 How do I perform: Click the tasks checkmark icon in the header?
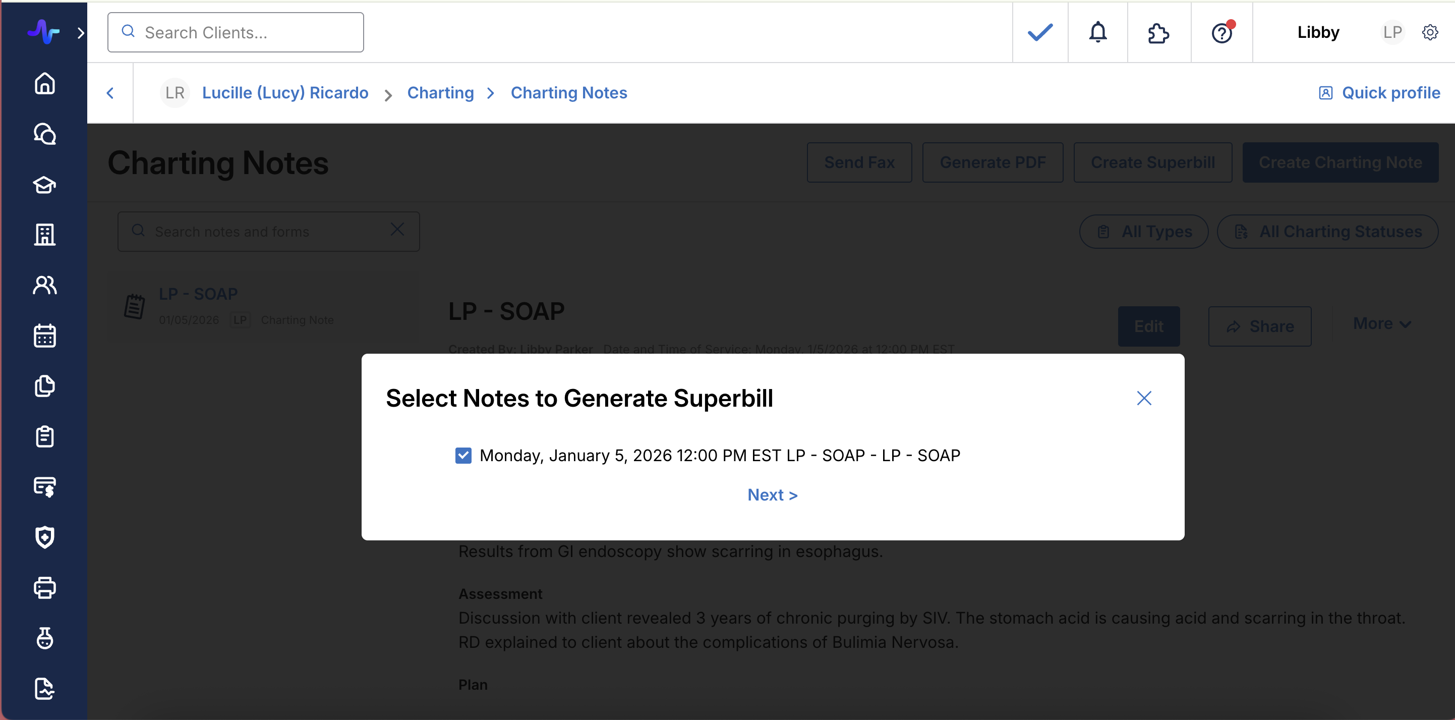coord(1040,33)
